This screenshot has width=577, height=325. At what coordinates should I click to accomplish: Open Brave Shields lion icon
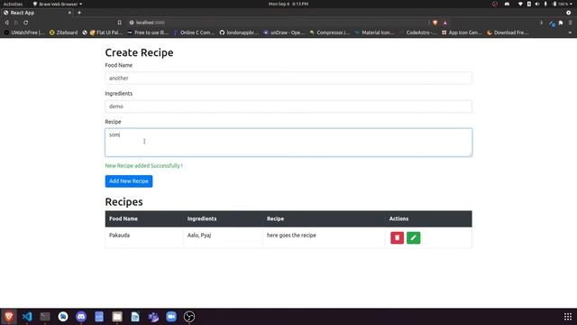click(435, 23)
